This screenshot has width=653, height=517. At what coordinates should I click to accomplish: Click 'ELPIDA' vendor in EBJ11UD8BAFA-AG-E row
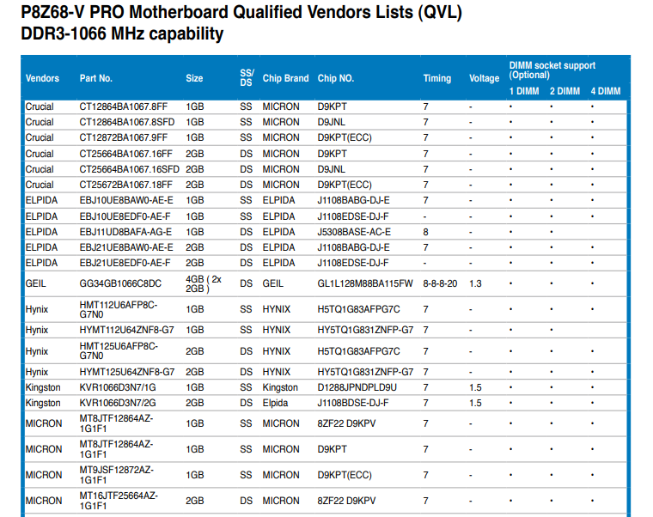41,232
